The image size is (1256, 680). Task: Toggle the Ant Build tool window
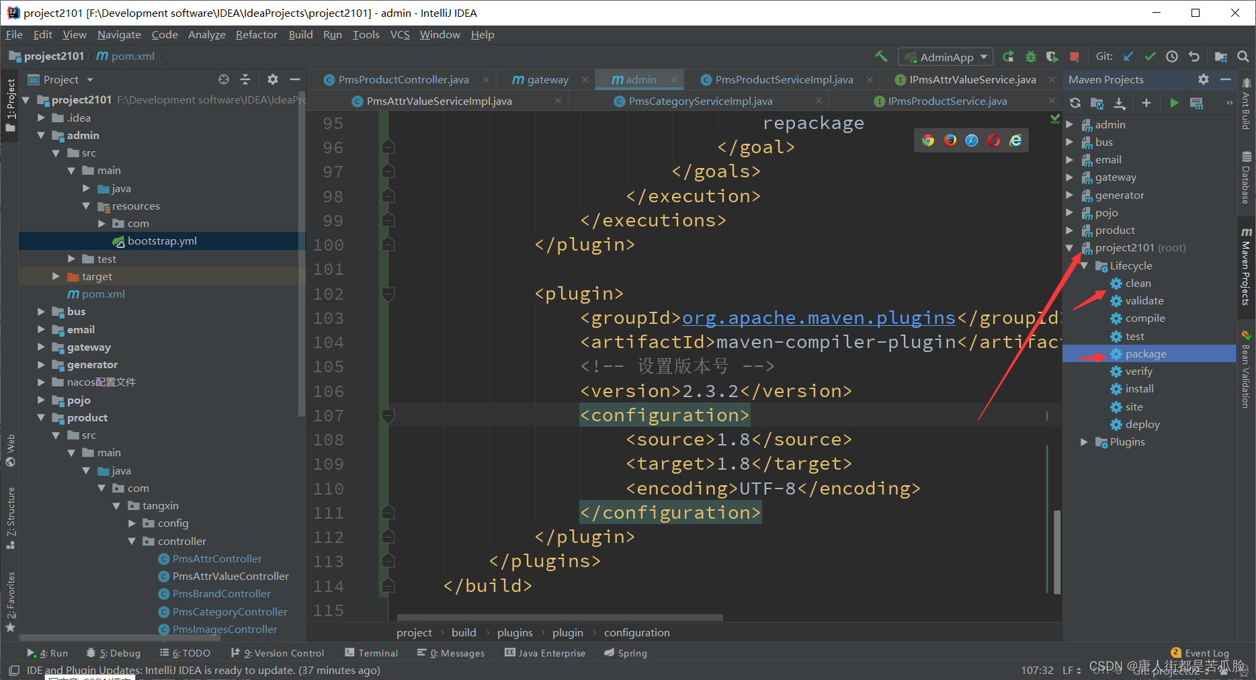point(1246,103)
